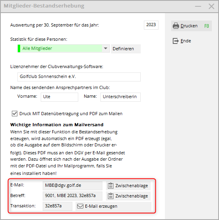
Task: Click the Vorname field containing Ute
Action: coord(59,97)
